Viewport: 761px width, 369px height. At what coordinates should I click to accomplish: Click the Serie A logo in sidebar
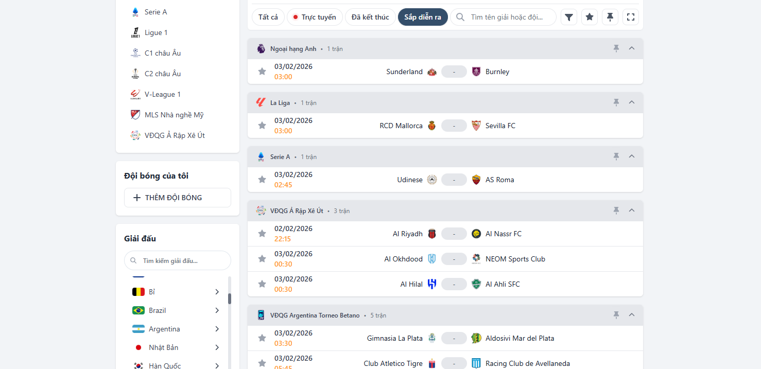point(135,12)
